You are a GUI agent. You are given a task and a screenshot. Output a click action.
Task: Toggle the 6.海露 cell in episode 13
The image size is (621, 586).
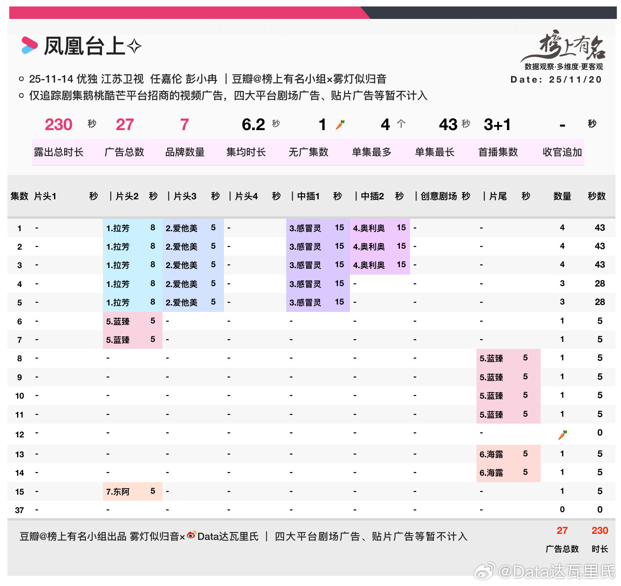coord(492,454)
